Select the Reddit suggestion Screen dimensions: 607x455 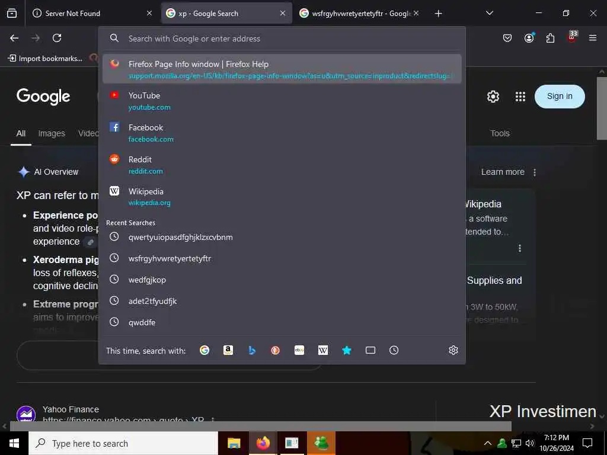coord(282,165)
